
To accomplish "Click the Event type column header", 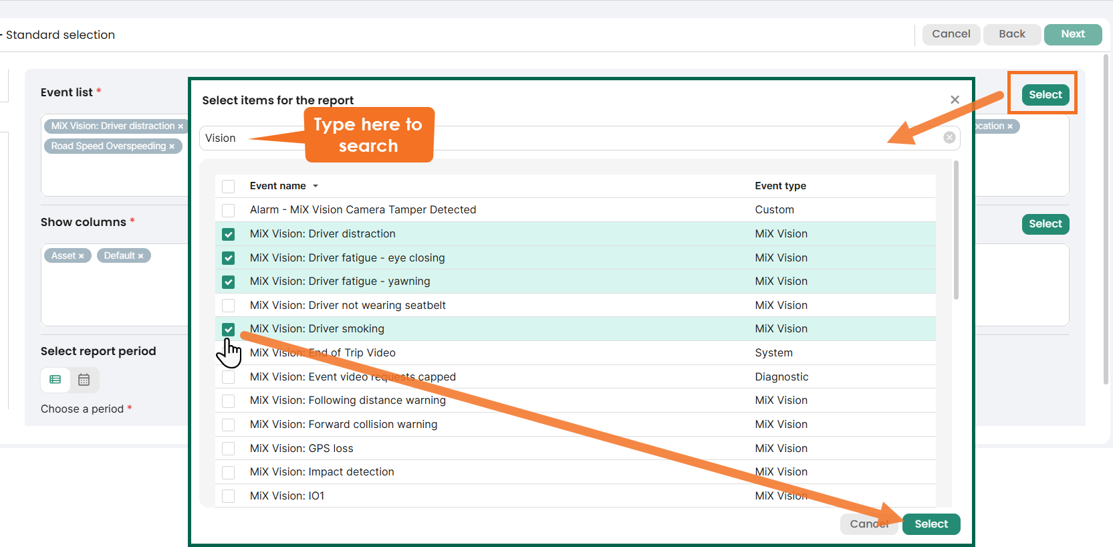I will click(780, 186).
